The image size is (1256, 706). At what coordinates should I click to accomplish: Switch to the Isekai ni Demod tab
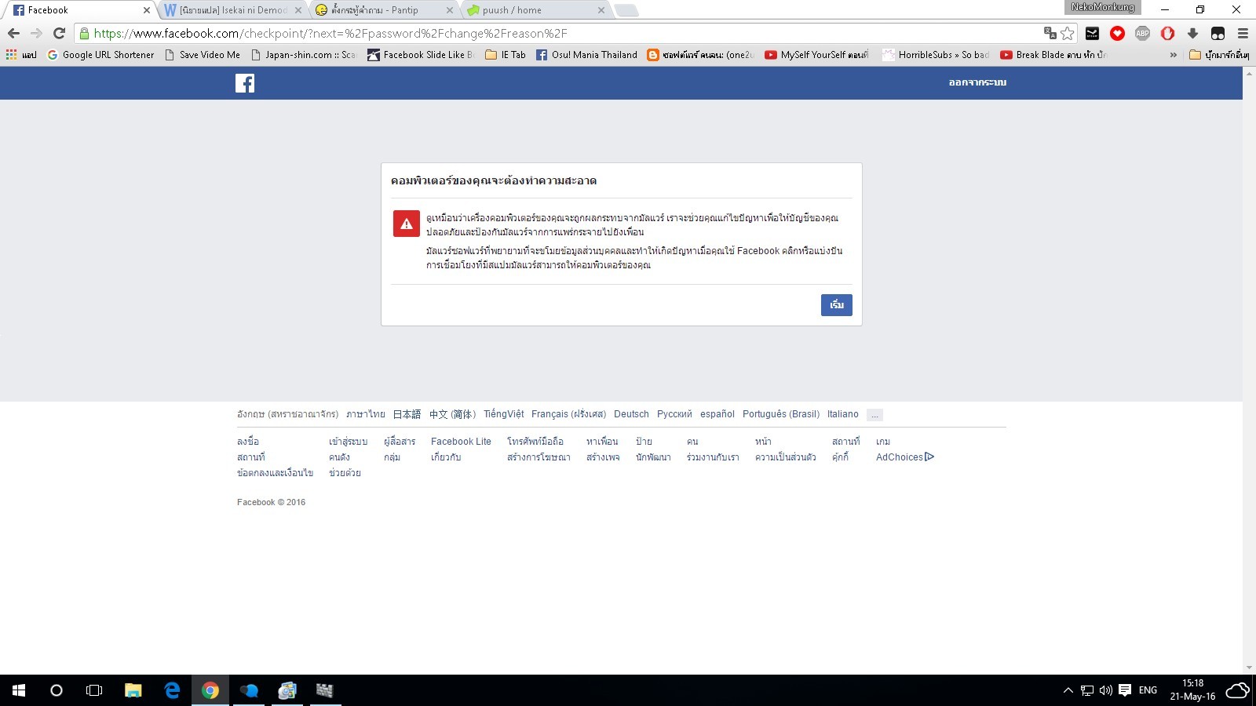232,10
